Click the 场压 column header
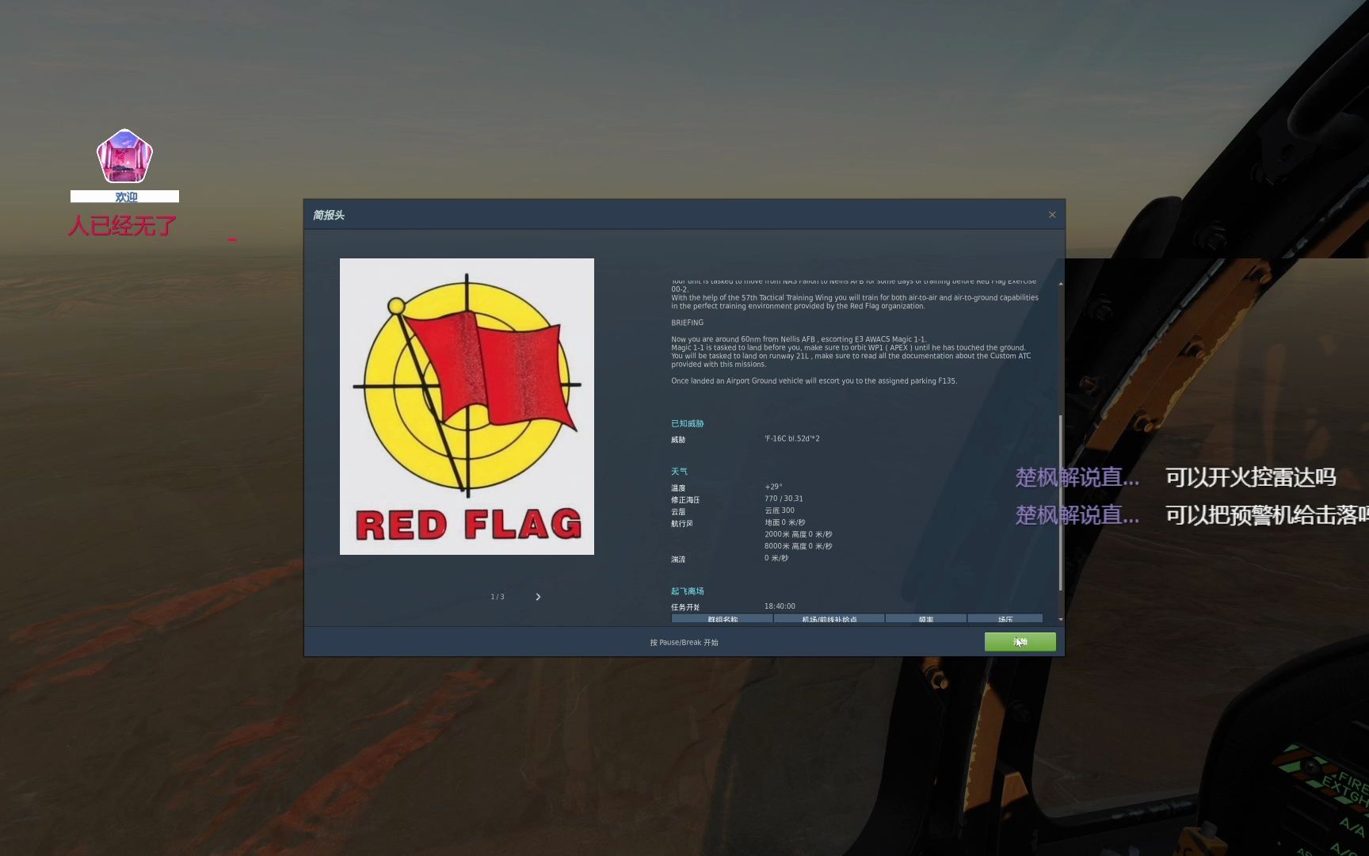This screenshot has height=856, width=1369. pyautogui.click(x=1005, y=619)
